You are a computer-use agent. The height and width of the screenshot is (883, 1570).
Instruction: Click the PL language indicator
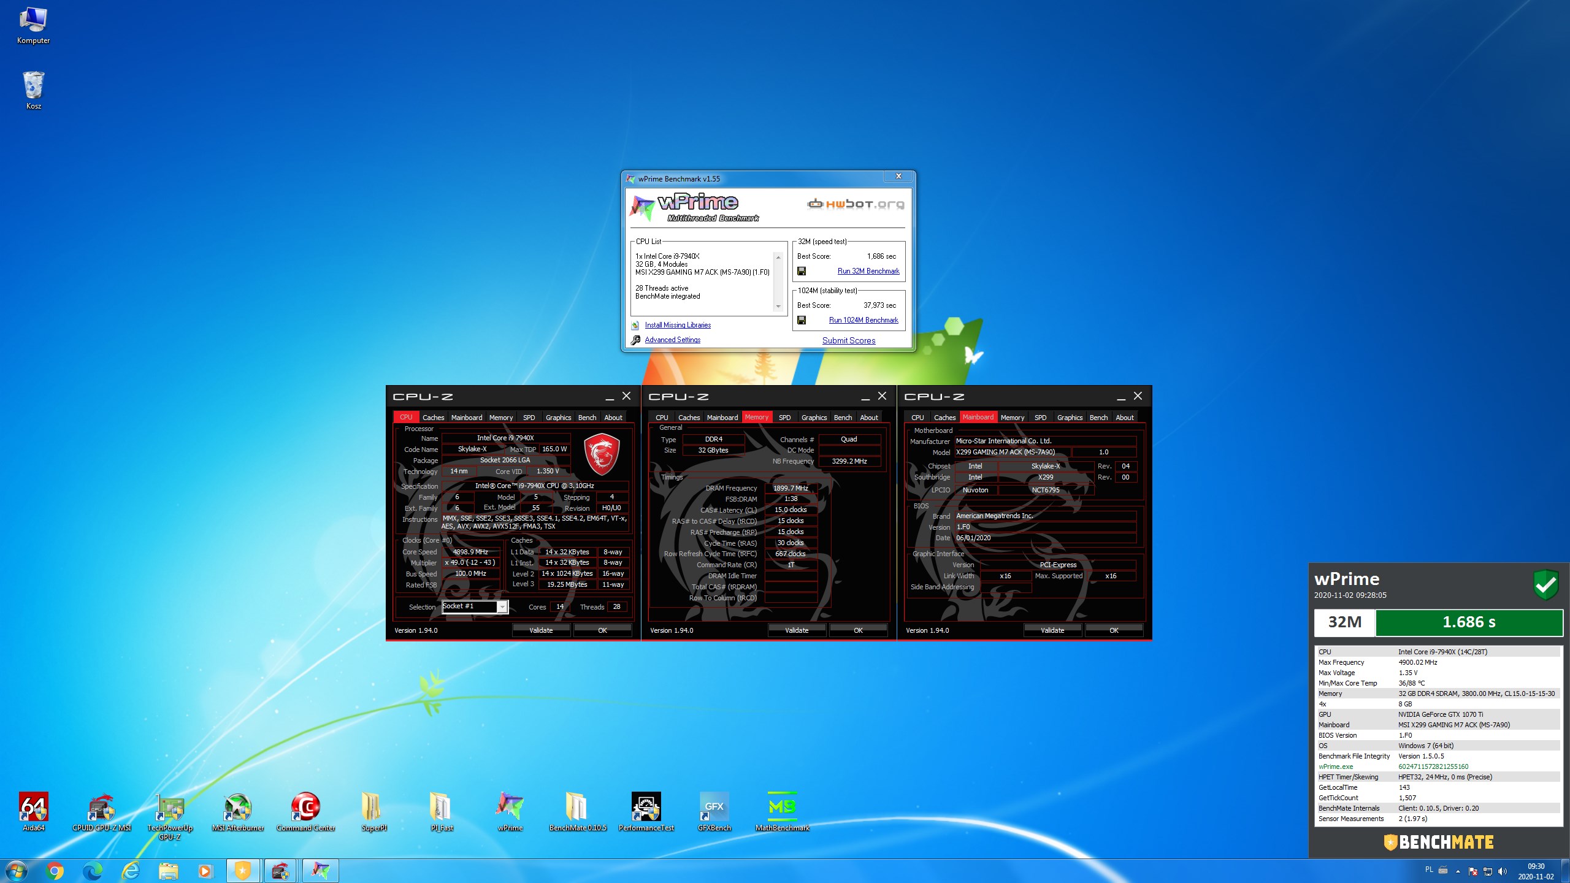(x=1429, y=870)
